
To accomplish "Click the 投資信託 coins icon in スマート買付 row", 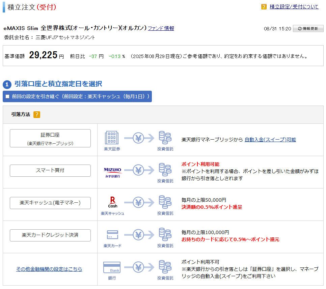I will [165, 170].
